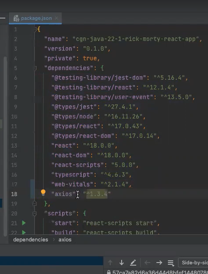Click the "@types/node" key

(74, 116)
